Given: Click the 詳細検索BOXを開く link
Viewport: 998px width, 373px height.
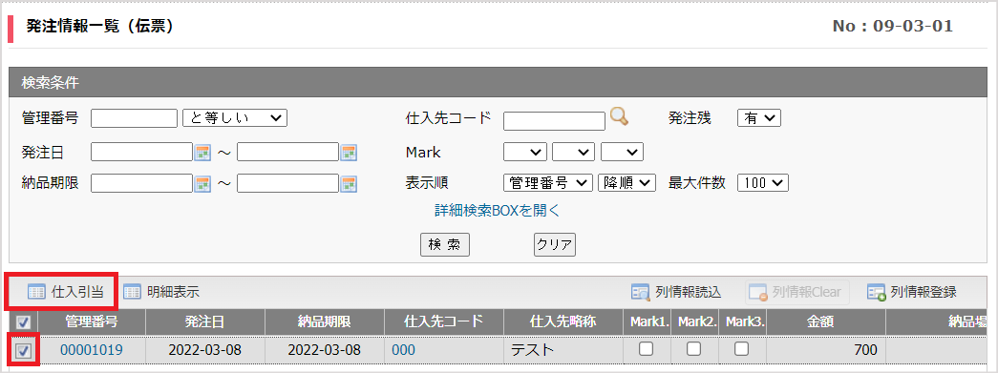Looking at the screenshot, I should [498, 210].
